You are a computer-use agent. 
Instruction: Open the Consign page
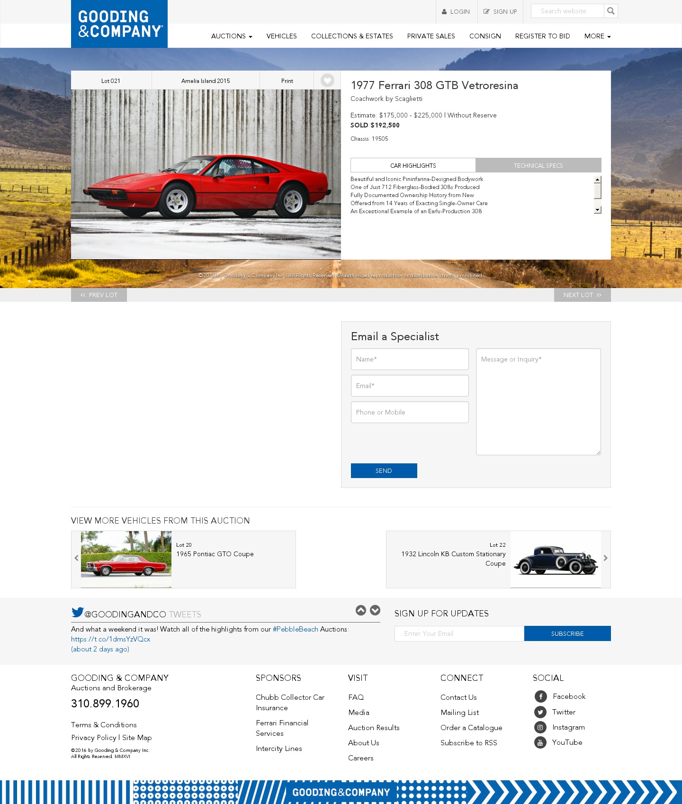[x=485, y=36]
